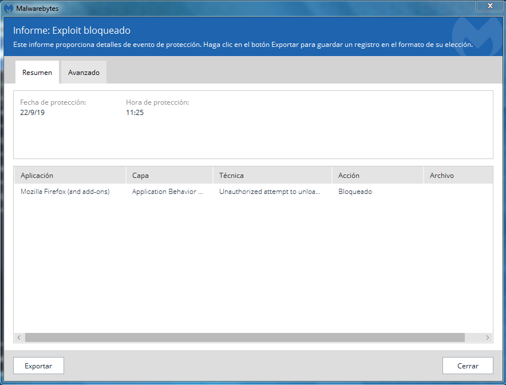
Task: Click the horizontal scrollbar thumb
Action: pos(245,338)
